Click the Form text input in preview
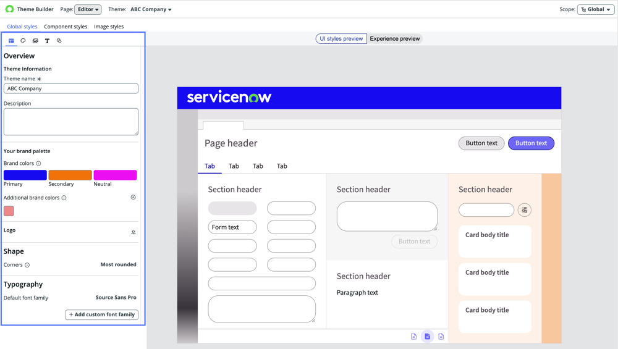Viewport: 618px width, 349px height. pyautogui.click(x=232, y=227)
